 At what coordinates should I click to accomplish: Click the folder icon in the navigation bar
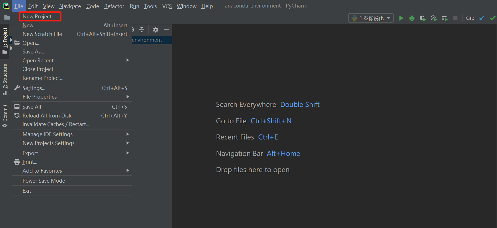tap(7, 18)
